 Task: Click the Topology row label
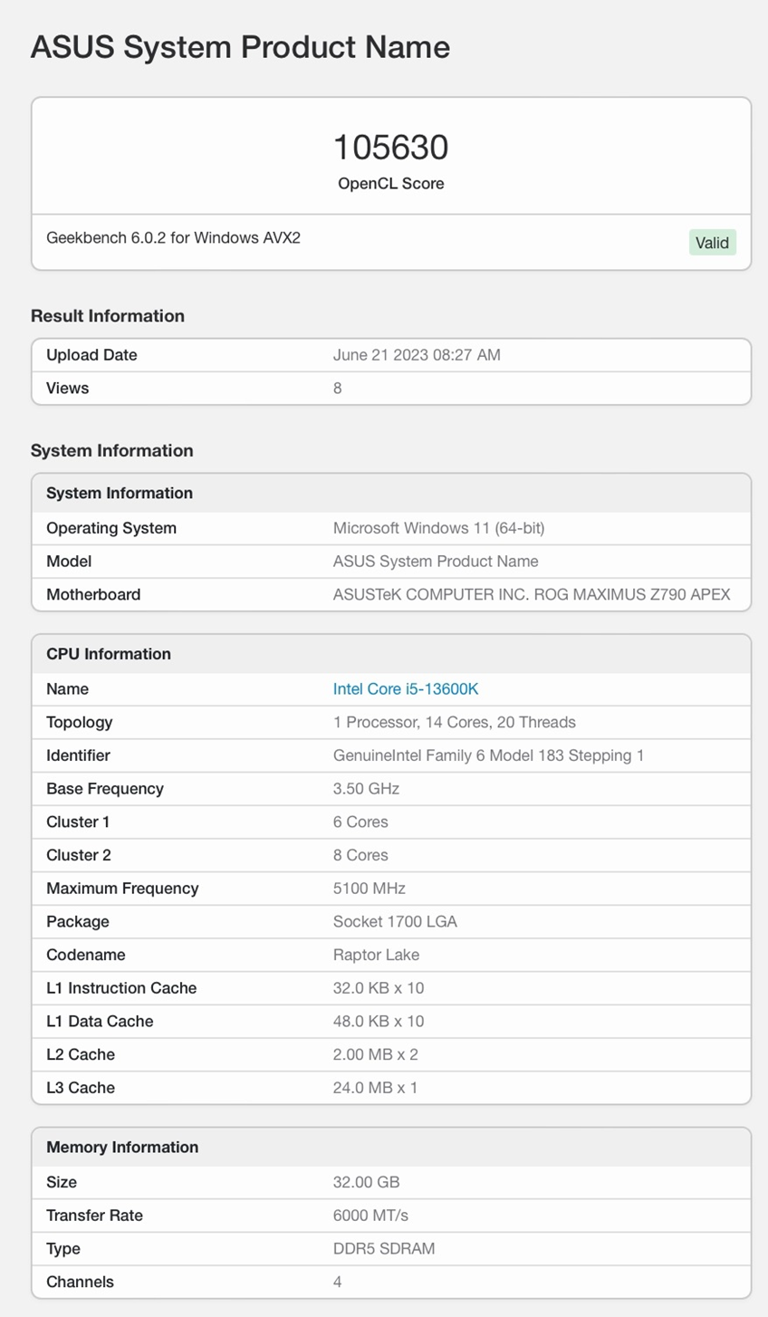pyautogui.click(x=80, y=722)
